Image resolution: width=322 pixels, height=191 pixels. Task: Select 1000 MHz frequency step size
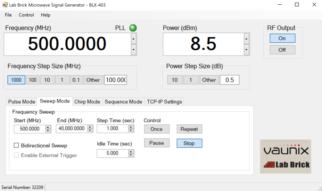[x=16, y=80]
